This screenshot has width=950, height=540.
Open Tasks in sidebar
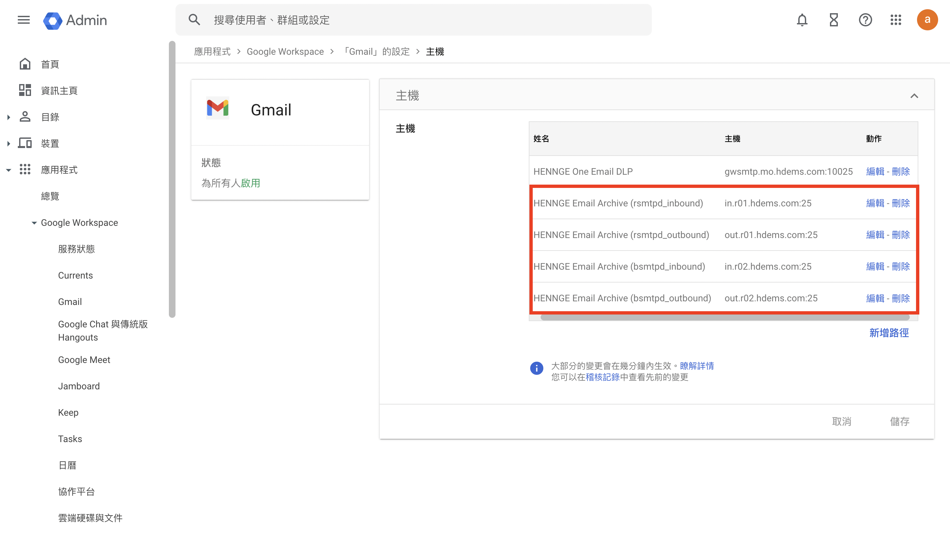click(70, 439)
